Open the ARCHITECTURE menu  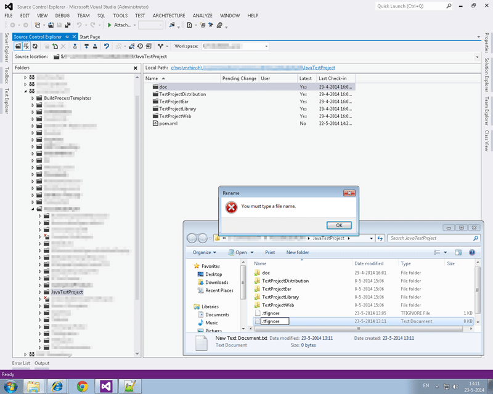click(169, 15)
